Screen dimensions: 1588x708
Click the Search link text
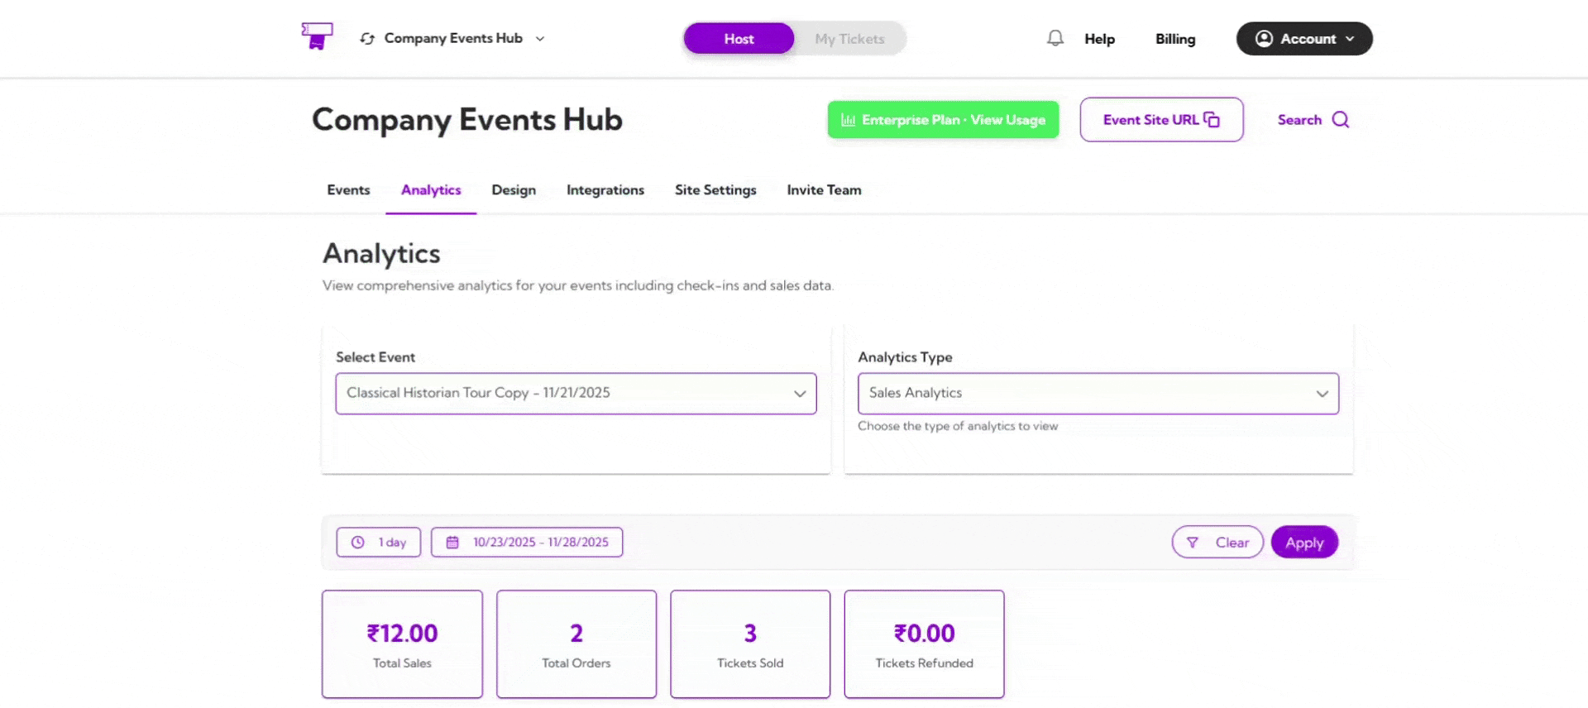(1299, 120)
